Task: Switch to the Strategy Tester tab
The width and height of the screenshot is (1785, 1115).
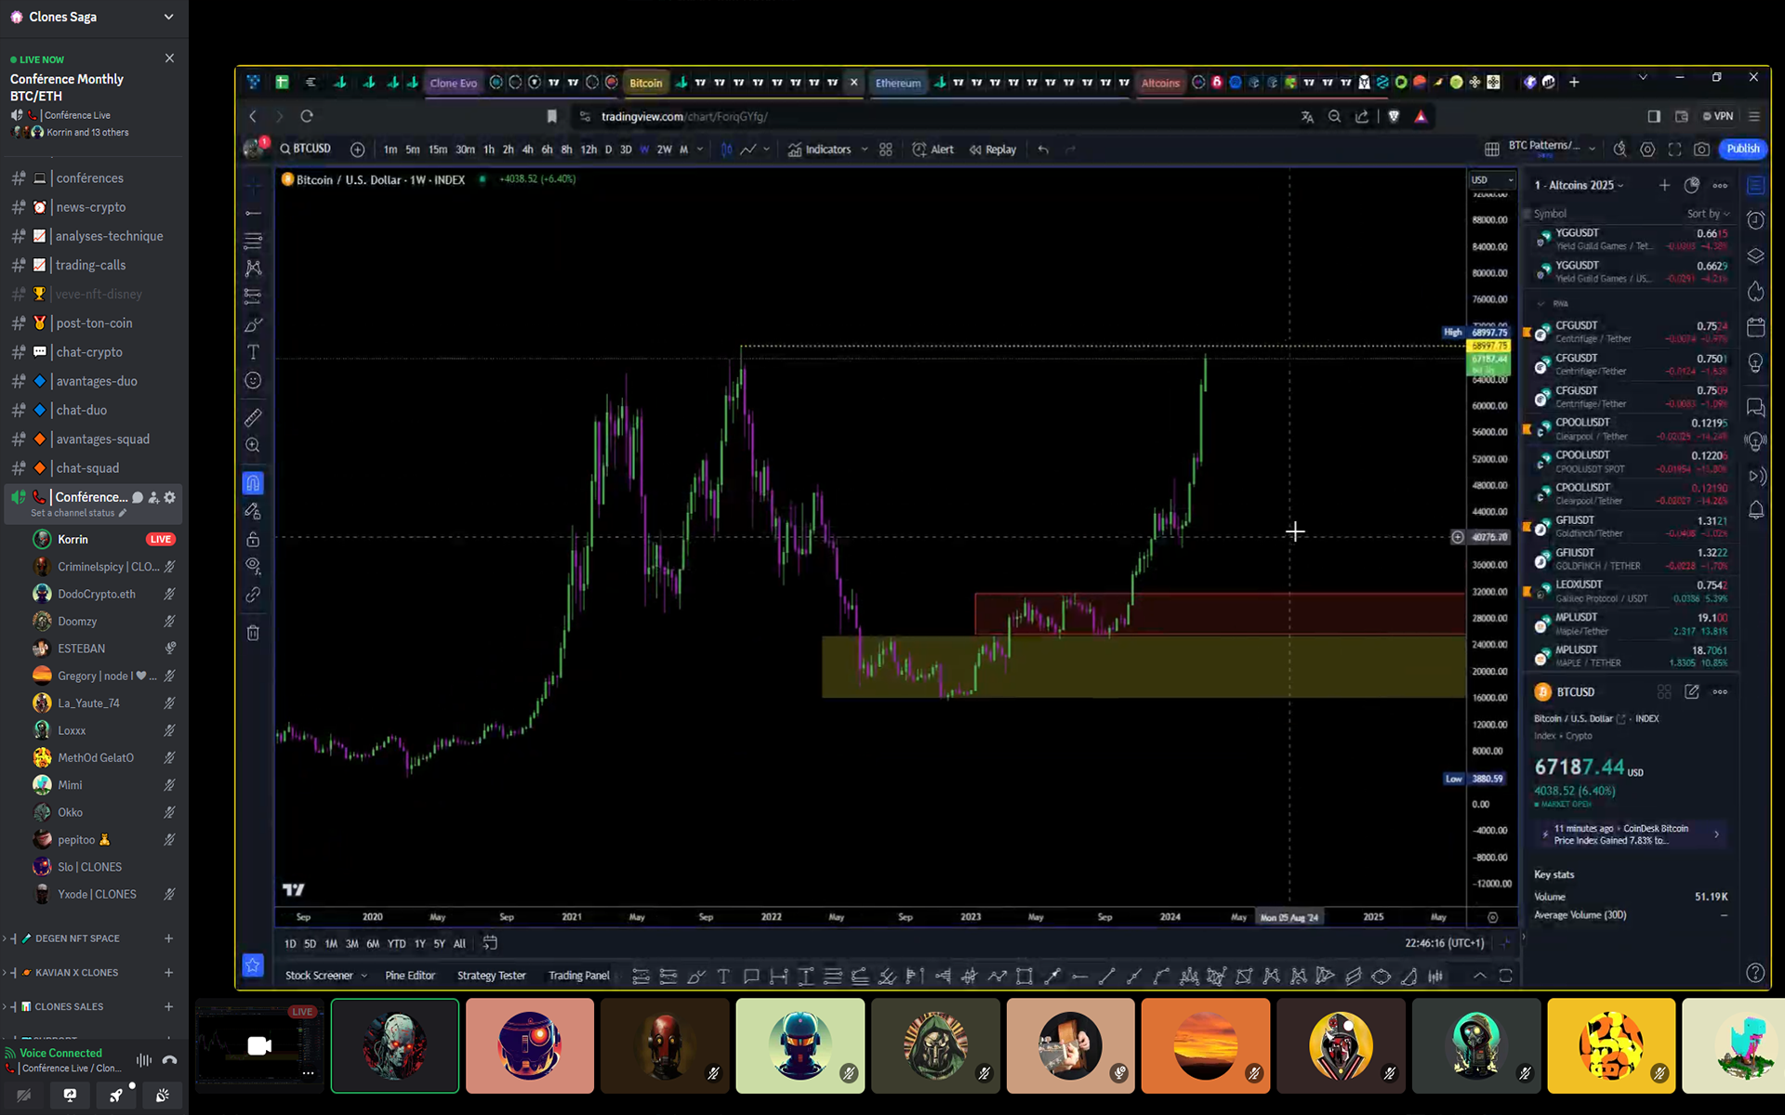Action: pos(491,976)
